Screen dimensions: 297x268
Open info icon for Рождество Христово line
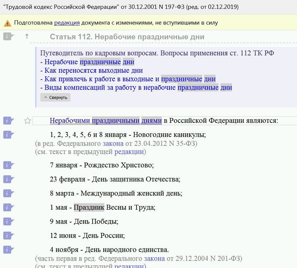(x=8, y=165)
